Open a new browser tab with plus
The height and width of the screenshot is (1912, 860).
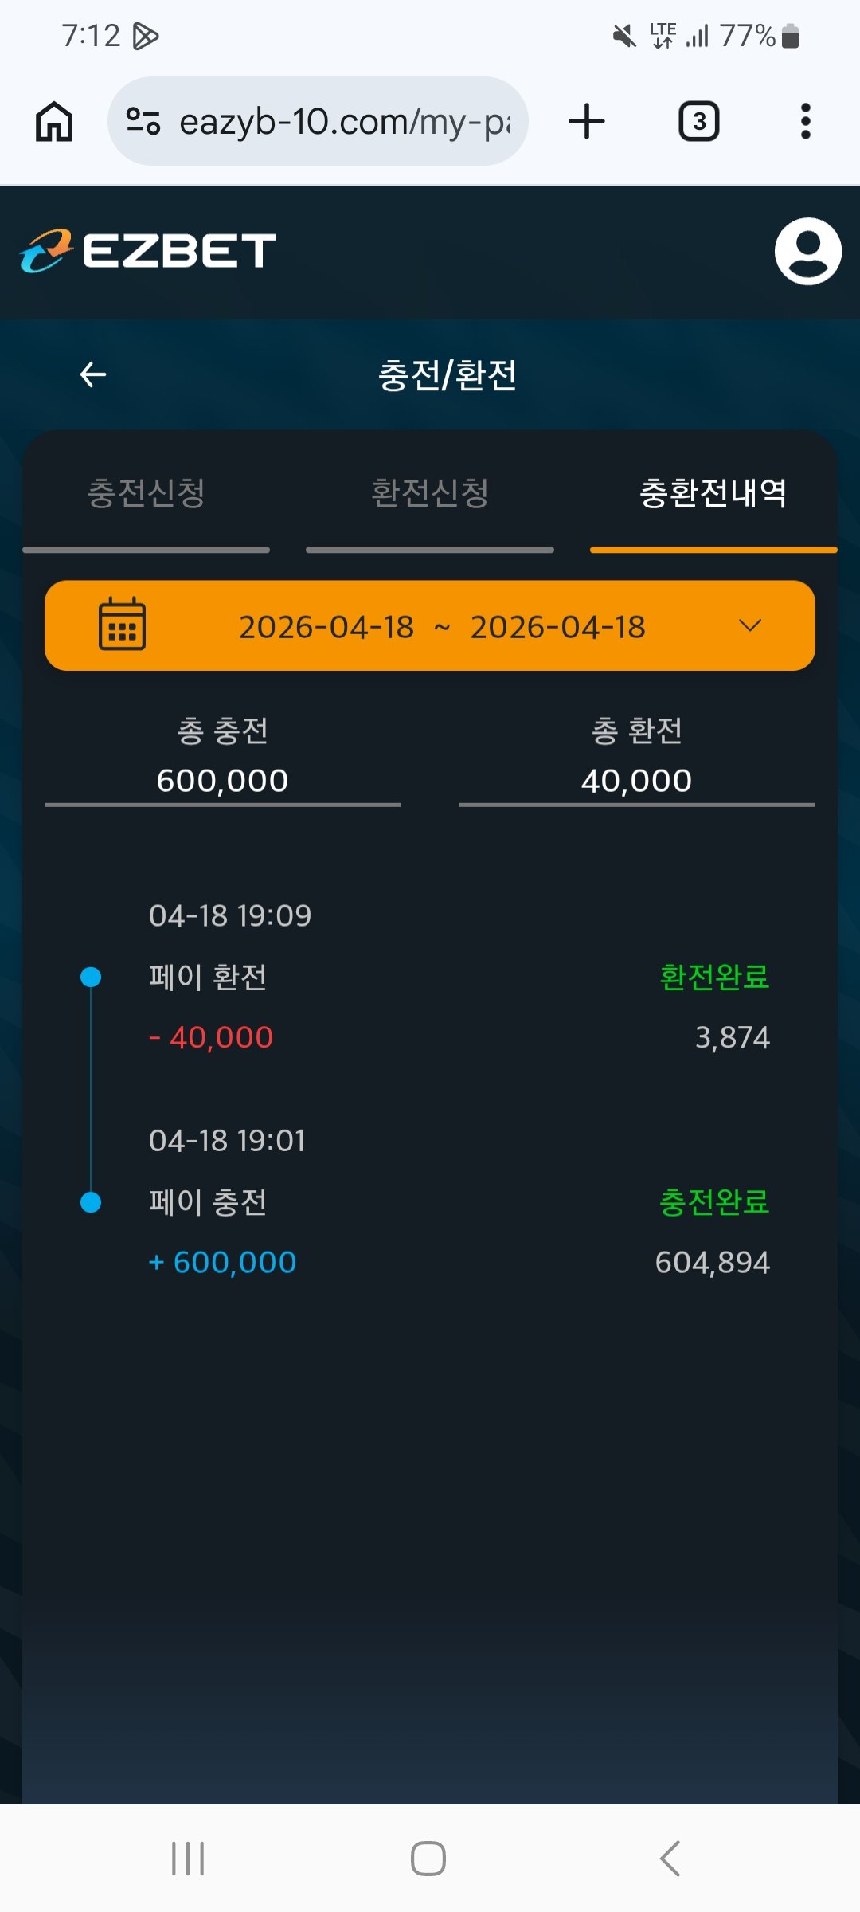point(587,122)
